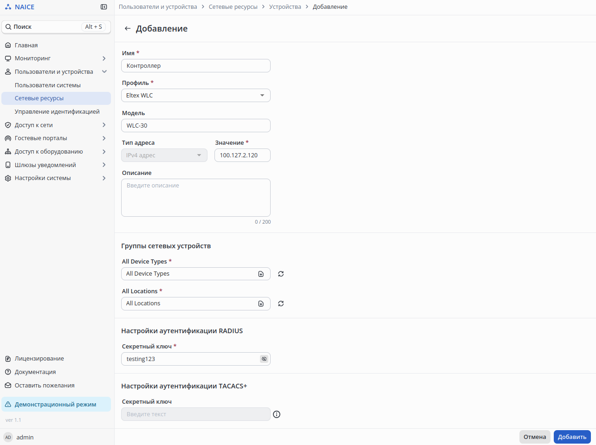
Task: Open the All Device Types group picker icon
Action: (261, 274)
